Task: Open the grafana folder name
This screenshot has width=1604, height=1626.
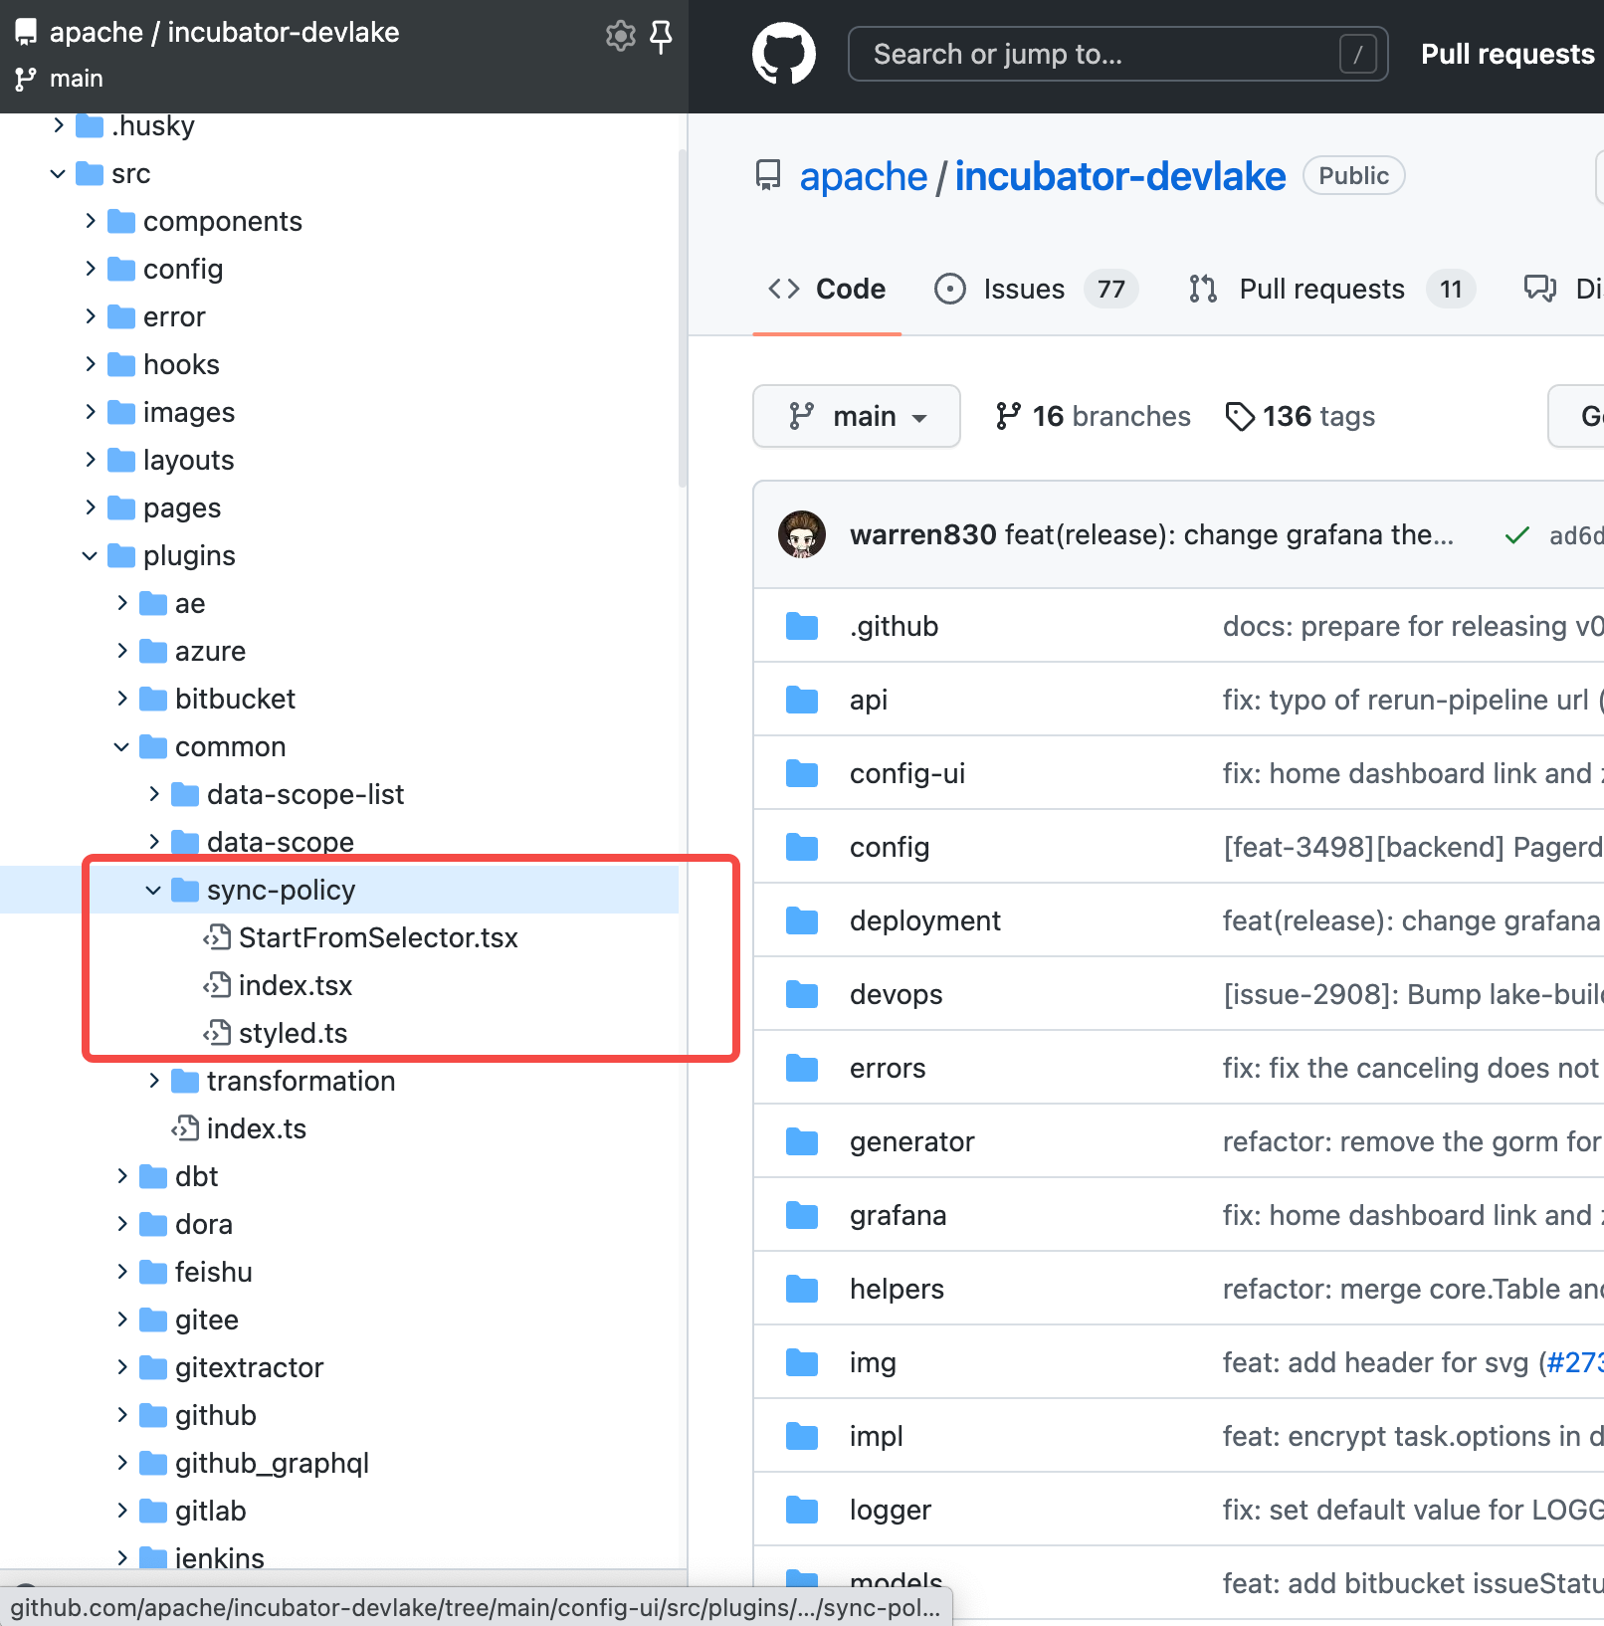Action: point(899,1215)
